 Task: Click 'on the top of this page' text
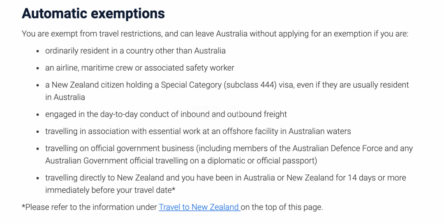(282, 207)
